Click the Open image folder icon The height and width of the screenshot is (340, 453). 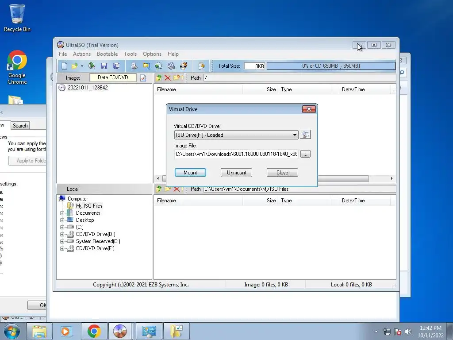[x=74, y=66]
